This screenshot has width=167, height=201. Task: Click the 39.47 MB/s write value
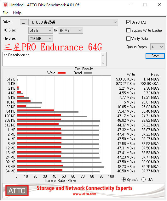point(126,111)
